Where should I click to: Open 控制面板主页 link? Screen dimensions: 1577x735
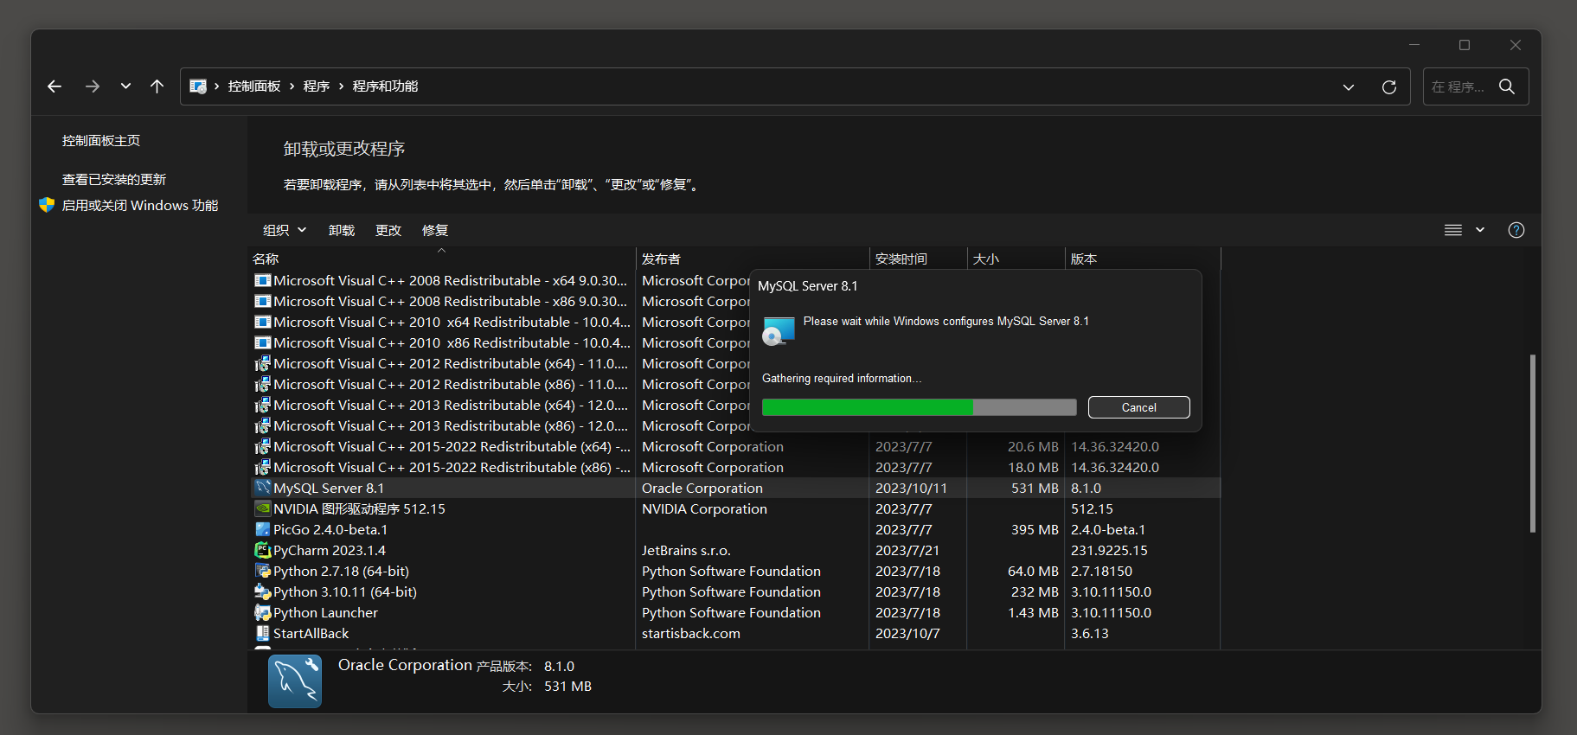click(x=101, y=140)
